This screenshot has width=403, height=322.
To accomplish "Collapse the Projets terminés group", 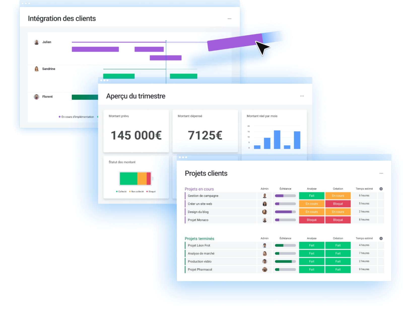I will pos(199,238).
